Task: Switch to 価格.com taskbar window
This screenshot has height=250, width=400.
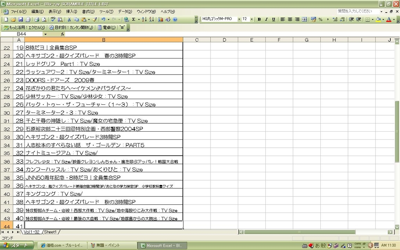Action: (x=62, y=245)
